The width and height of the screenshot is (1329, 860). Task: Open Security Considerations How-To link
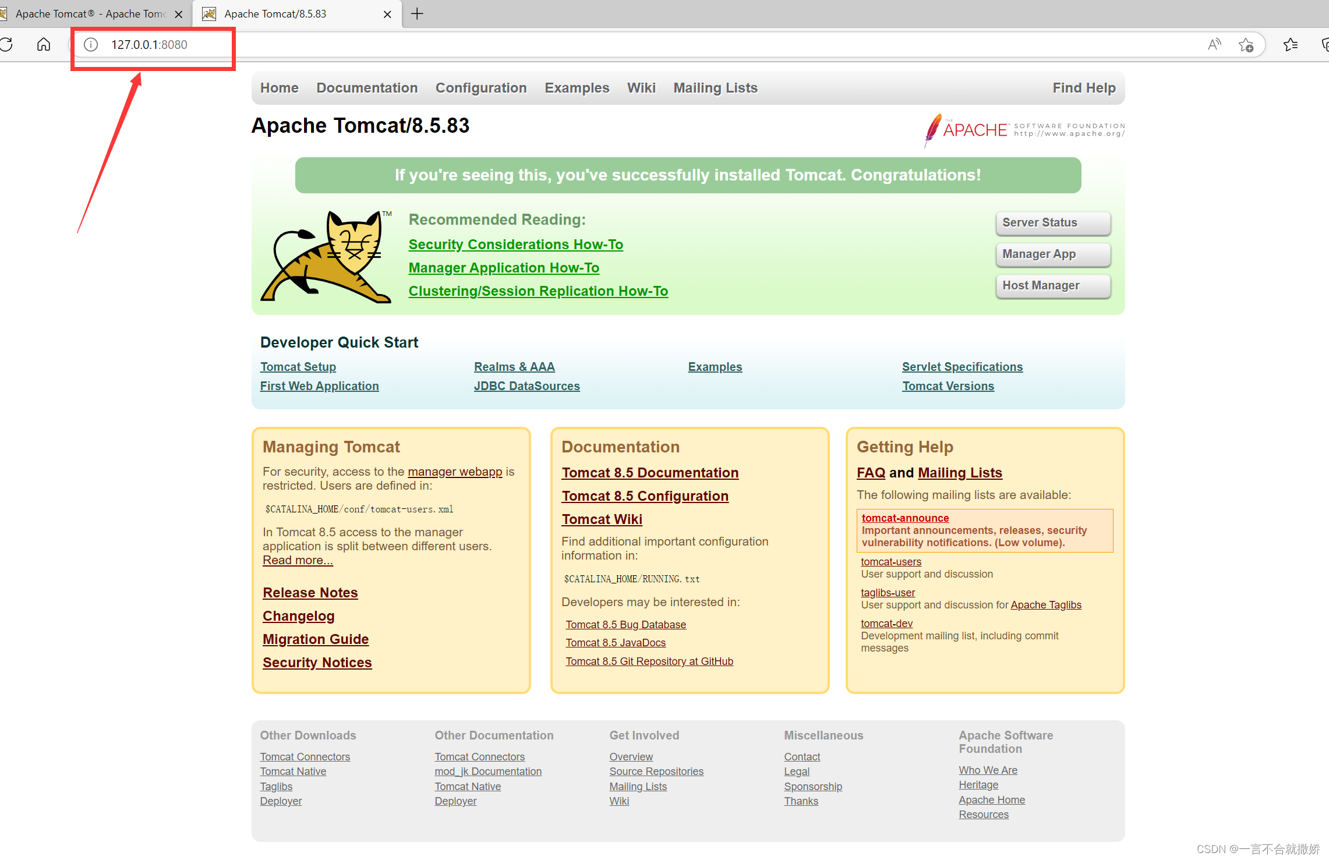click(x=515, y=245)
